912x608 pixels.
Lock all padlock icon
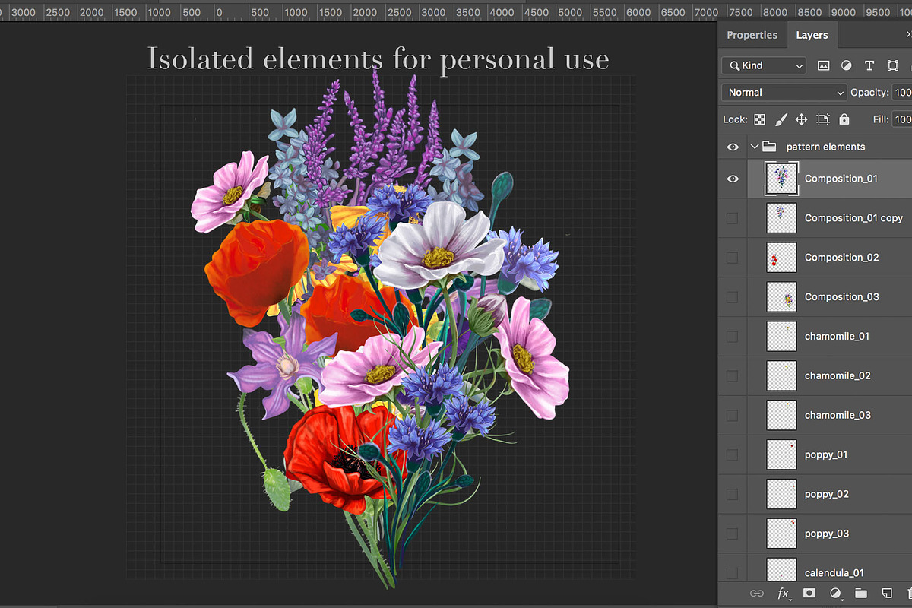click(844, 119)
